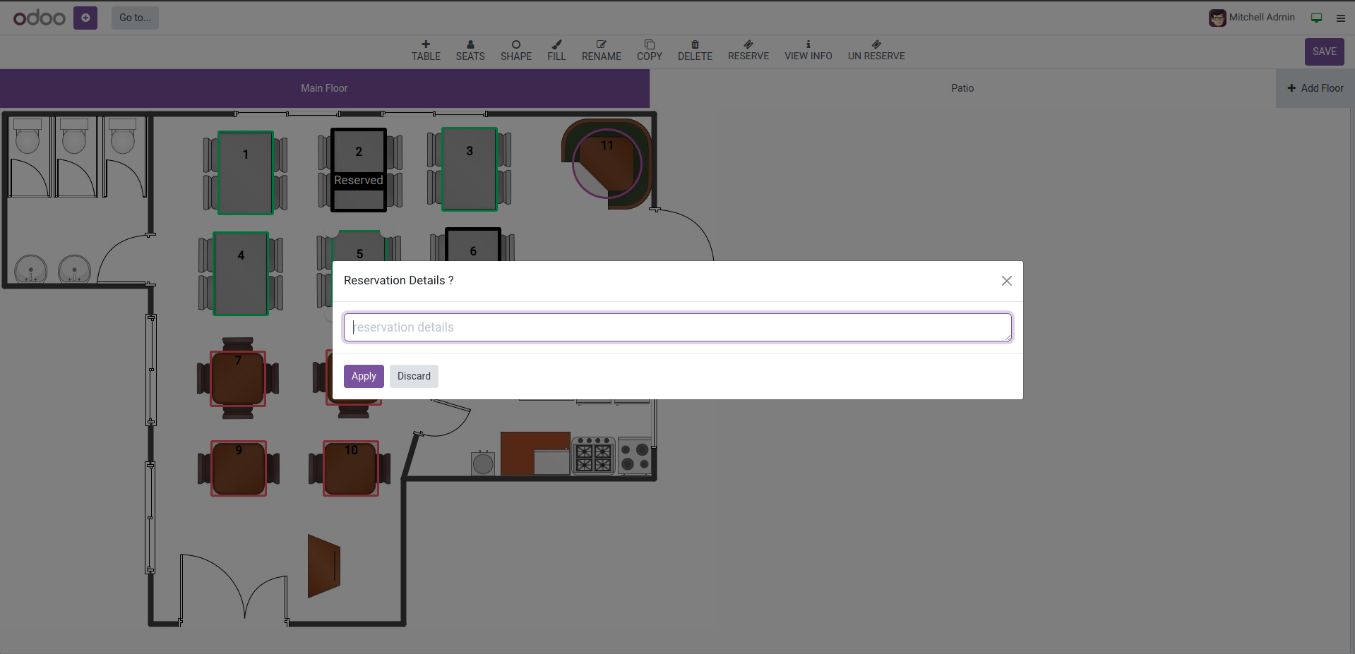Open the Mitchell Admin user menu
Screen dimensions: 1355x654
(x=1252, y=18)
